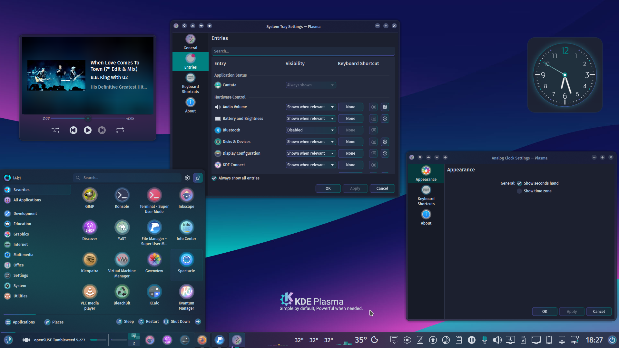Open the taskbar session power icon
The height and width of the screenshot is (348, 619).
coord(612,340)
